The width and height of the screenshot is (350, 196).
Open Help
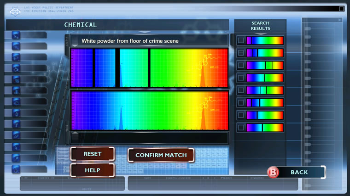click(x=92, y=170)
